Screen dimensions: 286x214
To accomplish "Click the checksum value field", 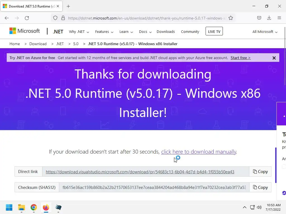I will click(154, 188).
